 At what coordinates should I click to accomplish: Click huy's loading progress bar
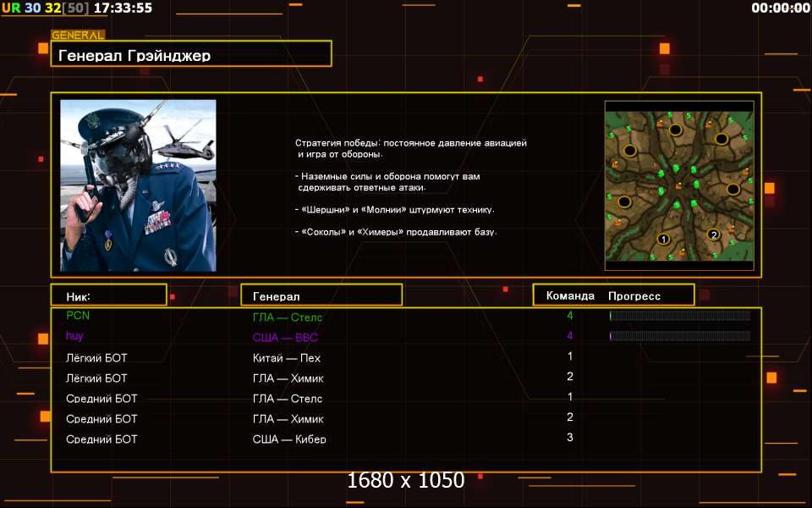679,336
